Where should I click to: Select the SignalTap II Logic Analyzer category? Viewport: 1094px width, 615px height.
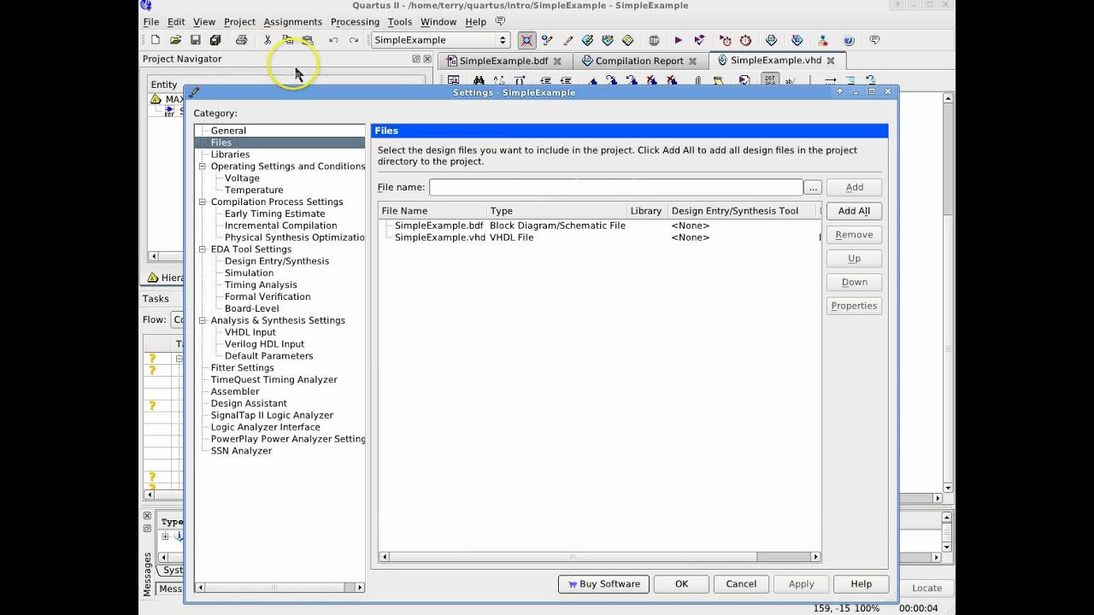(272, 415)
